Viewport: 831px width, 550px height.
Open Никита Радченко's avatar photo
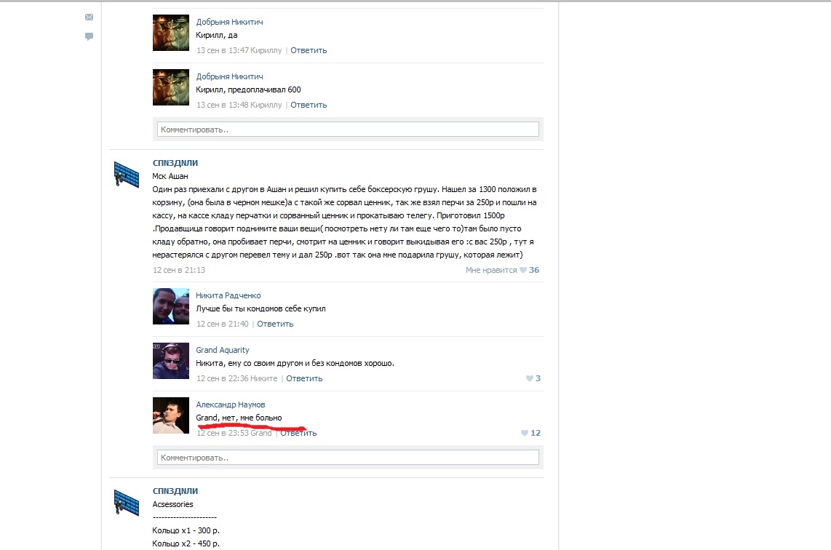coord(171,306)
